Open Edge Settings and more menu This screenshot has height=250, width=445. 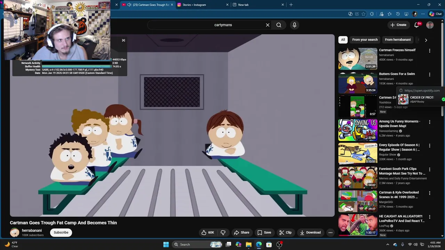[423, 14]
